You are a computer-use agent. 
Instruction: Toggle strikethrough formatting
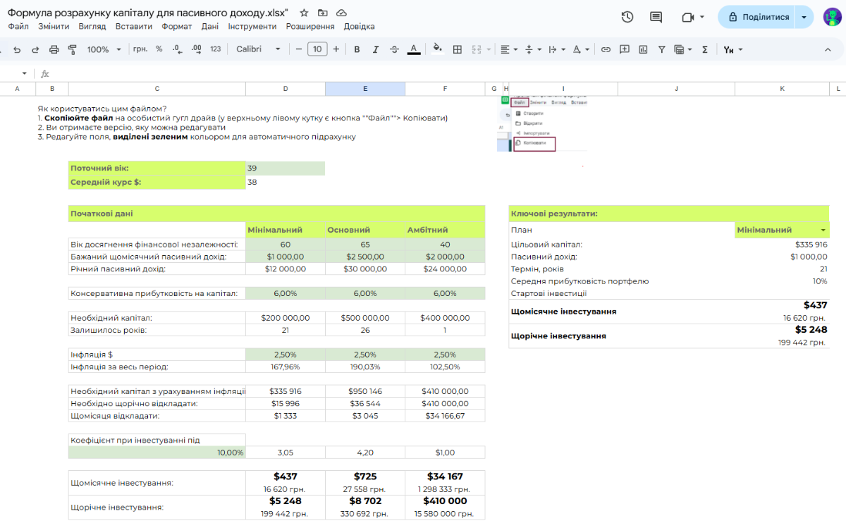coord(394,49)
